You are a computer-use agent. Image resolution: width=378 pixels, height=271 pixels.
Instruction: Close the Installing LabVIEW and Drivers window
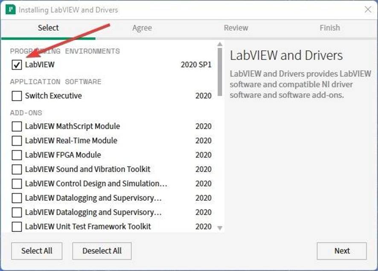pos(368,10)
